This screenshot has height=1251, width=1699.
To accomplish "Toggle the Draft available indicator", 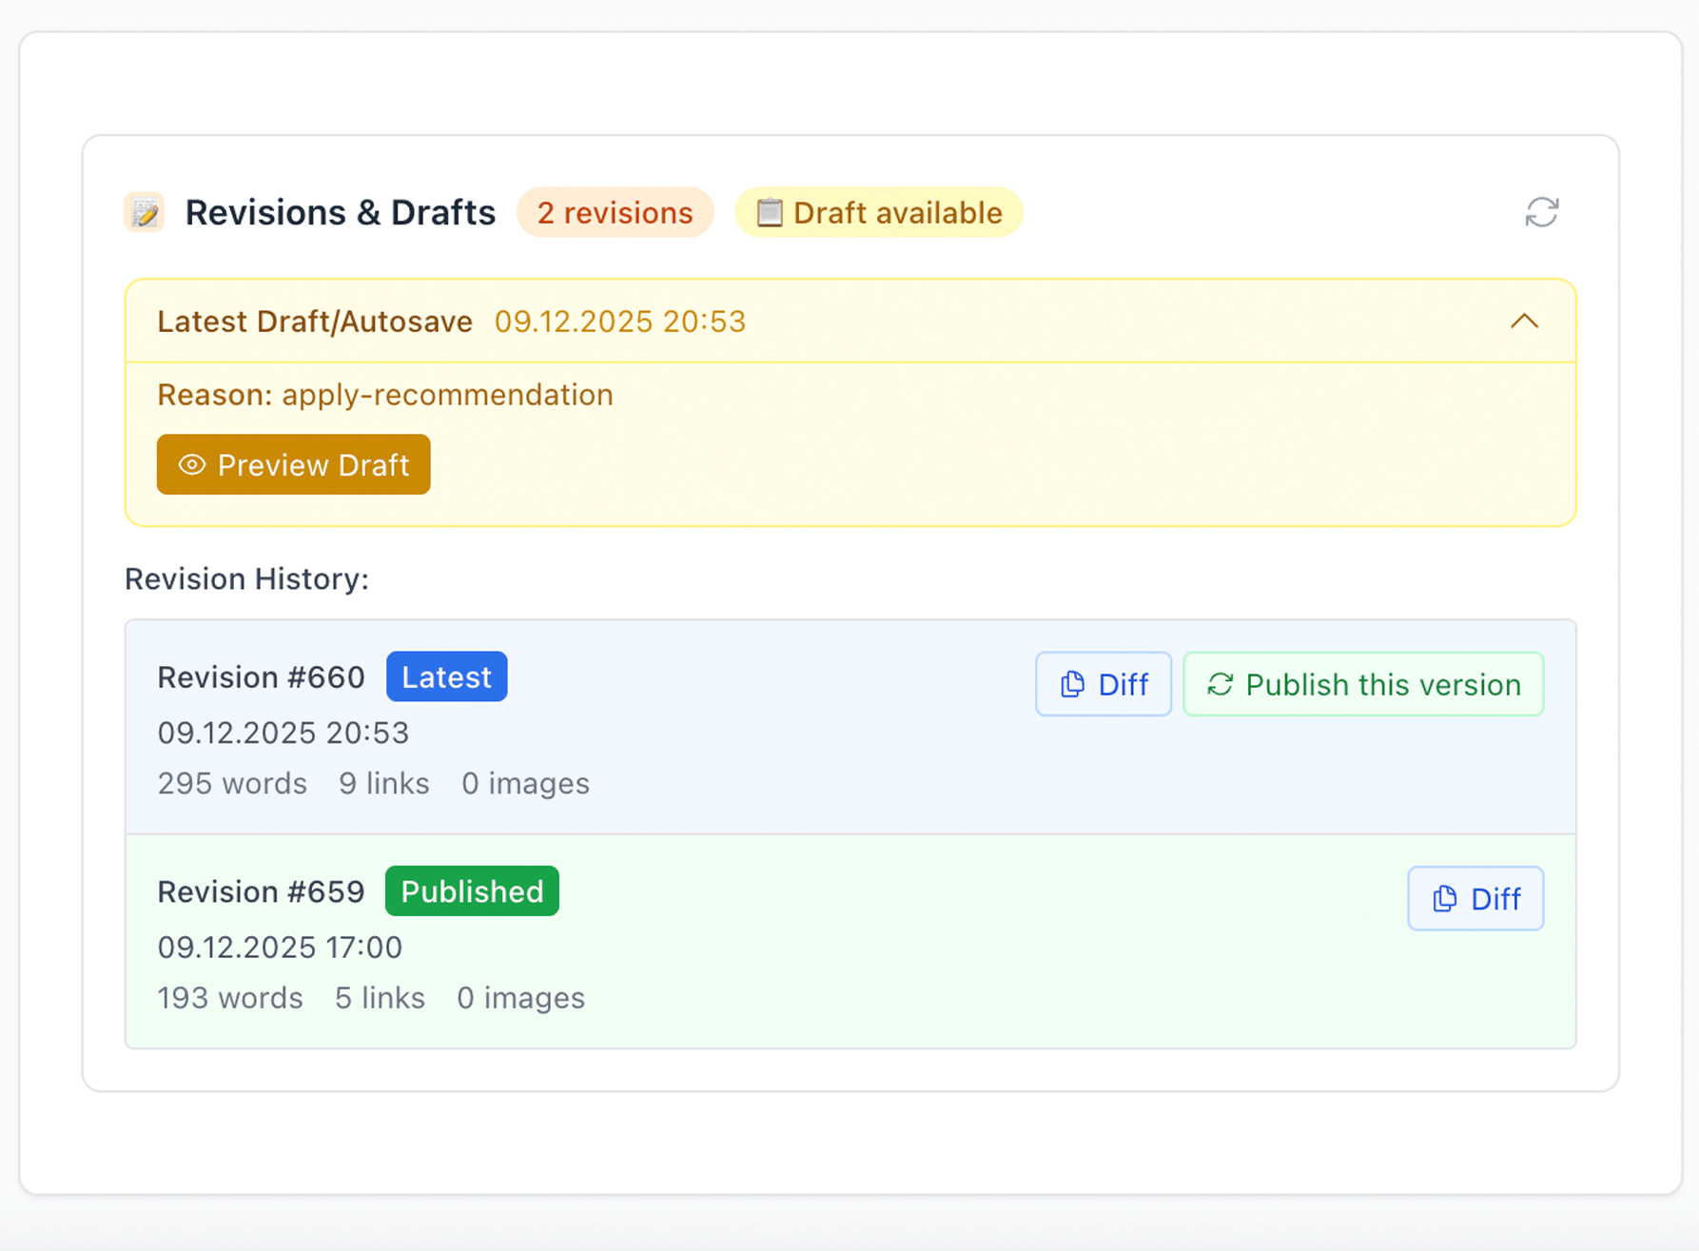I will point(876,212).
